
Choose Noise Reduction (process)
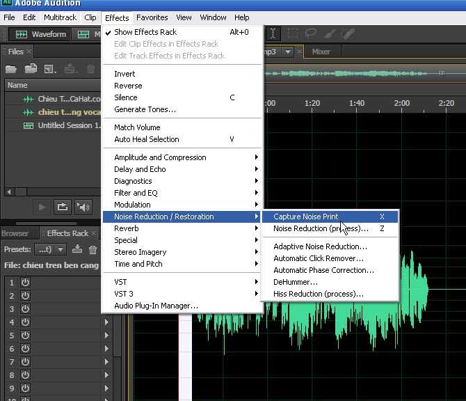(330, 228)
